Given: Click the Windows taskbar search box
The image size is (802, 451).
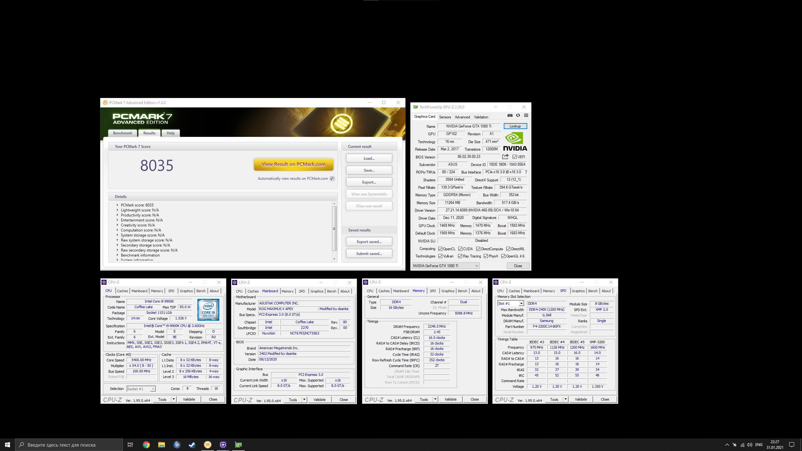Looking at the screenshot, I should pyautogui.click(x=69, y=445).
